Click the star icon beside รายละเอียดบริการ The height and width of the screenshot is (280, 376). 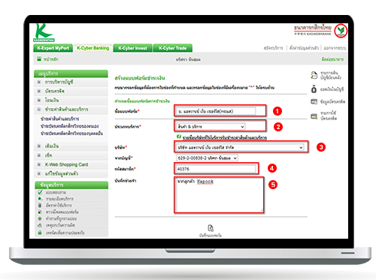click(40, 199)
